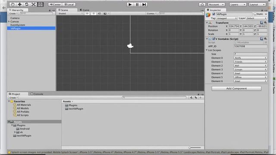Click the Add Component button

pos(236,88)
